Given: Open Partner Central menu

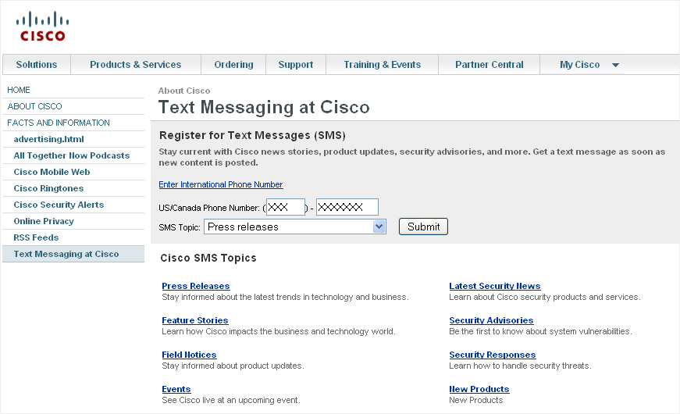Looking at the screenshot, I should tap(490, 65).
